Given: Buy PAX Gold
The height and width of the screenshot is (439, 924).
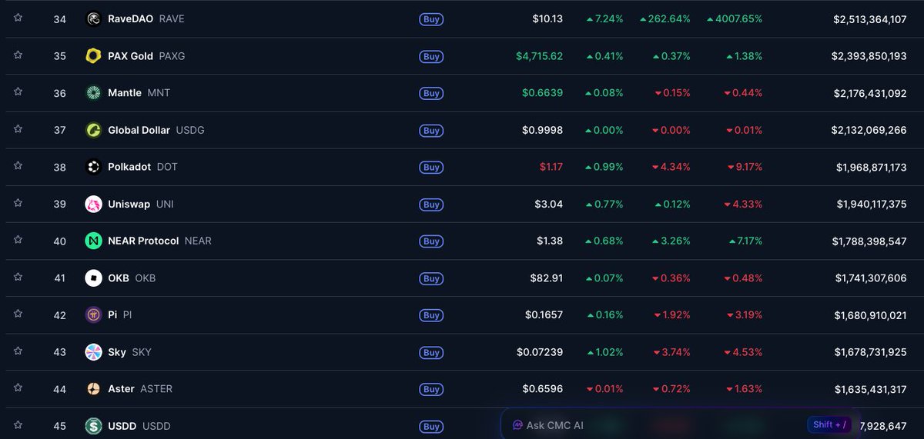Looking at the screenshot, I should (431, 56).
